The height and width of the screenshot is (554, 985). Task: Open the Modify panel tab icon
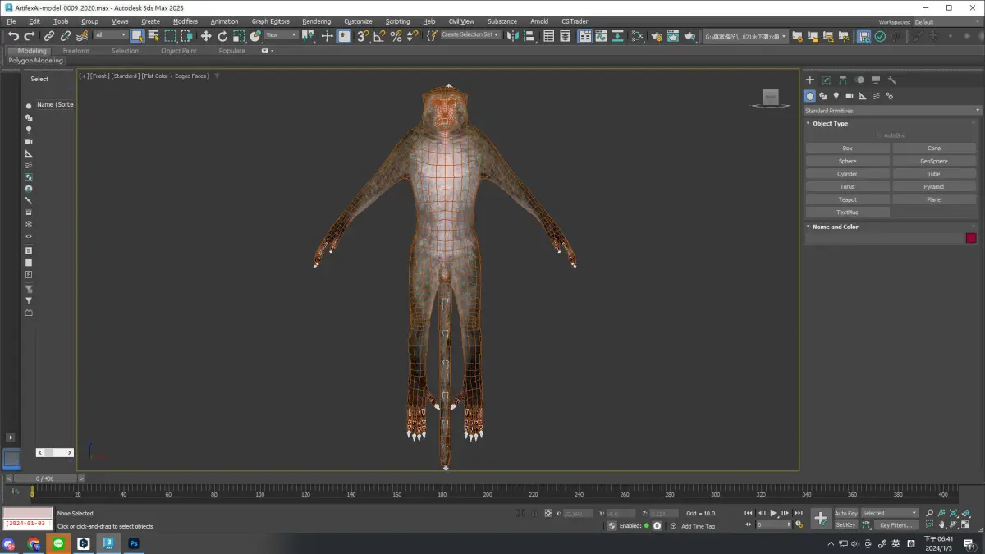pyautogui.click(x=827, y=80)
